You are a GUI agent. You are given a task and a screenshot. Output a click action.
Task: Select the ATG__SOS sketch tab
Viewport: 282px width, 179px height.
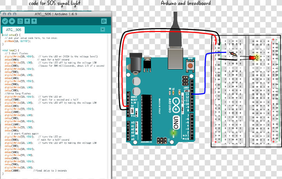[14, 30]
